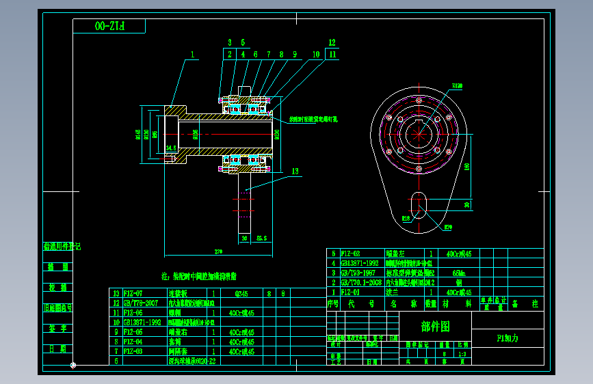Click the 校描 sidebar label
This screenshot has height=384, width=593.
click(58, 287)
